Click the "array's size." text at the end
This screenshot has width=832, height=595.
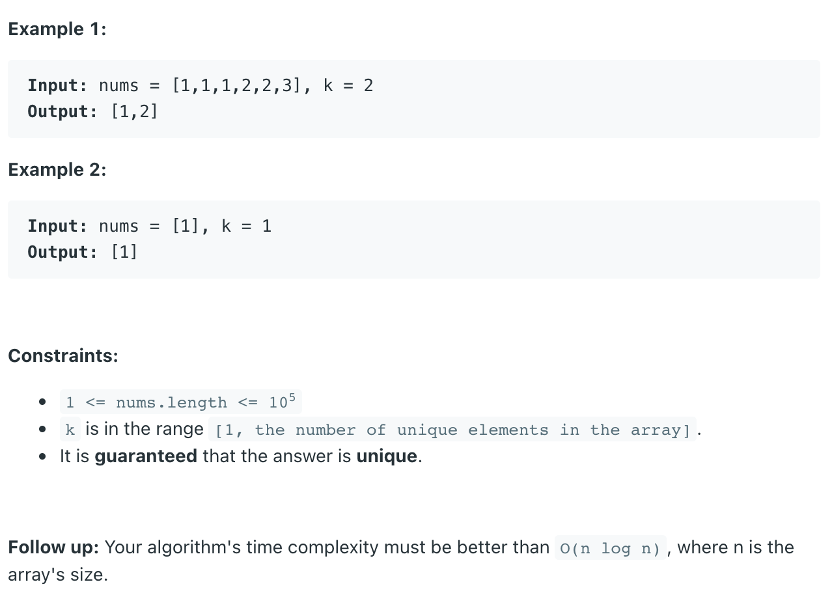point(57,575)
